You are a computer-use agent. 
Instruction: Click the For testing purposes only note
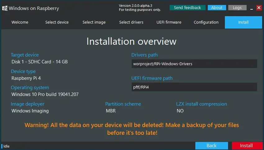(x=140, y=10)
